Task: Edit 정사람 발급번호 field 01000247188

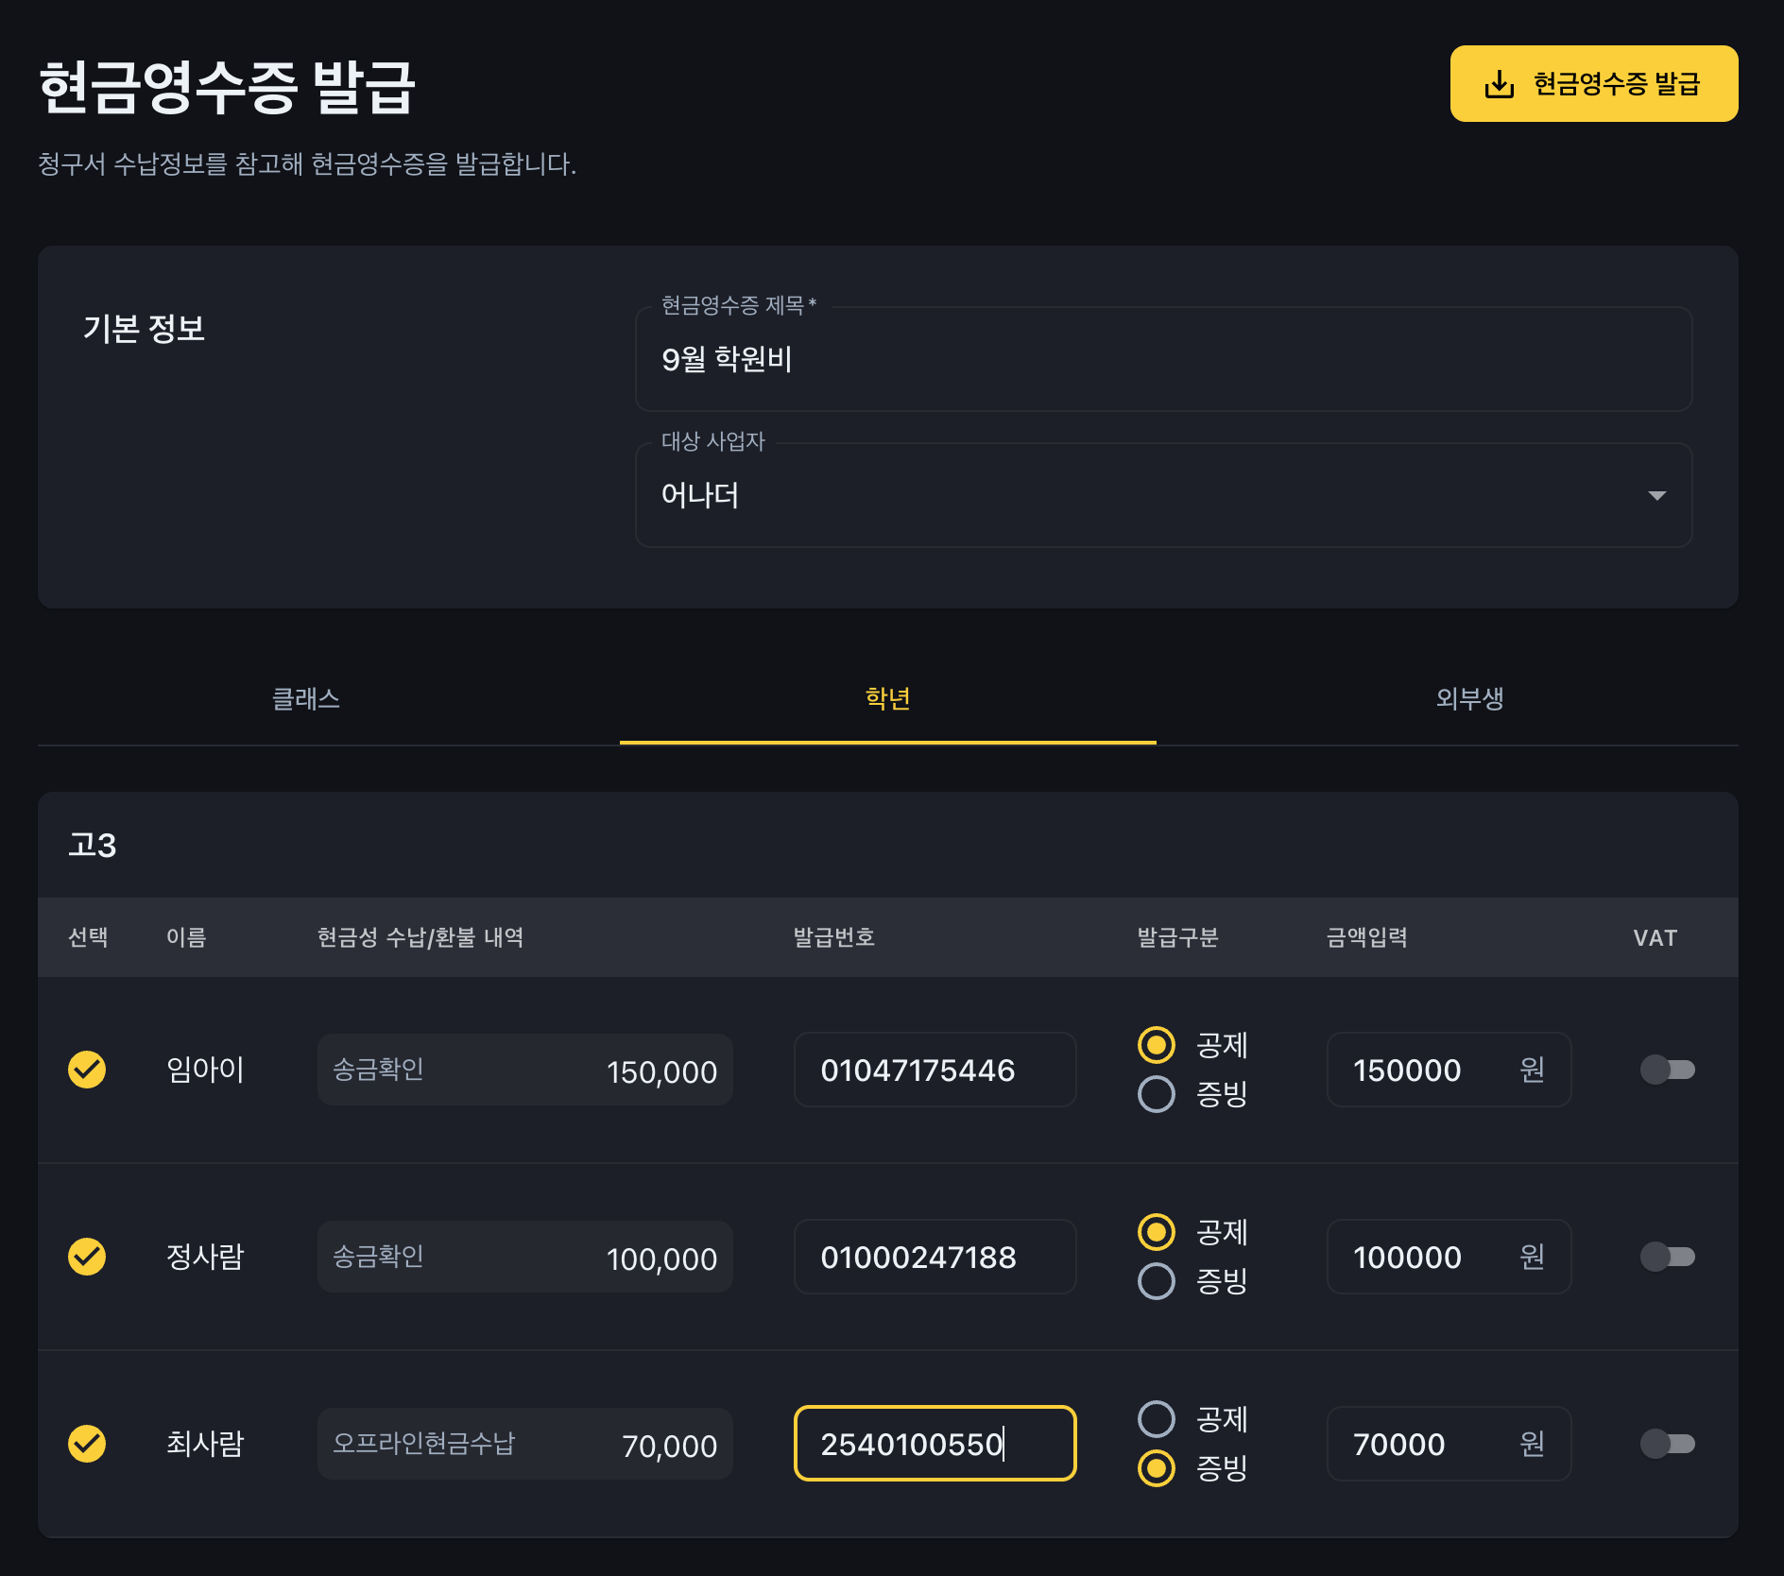Action: pyautogui.click(x=935, y=1257)
